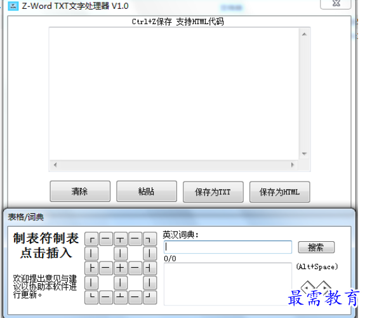Viewport: 365px width, 318px height.
Task: Click inside the main text editing area
Action: coord(174,94)
